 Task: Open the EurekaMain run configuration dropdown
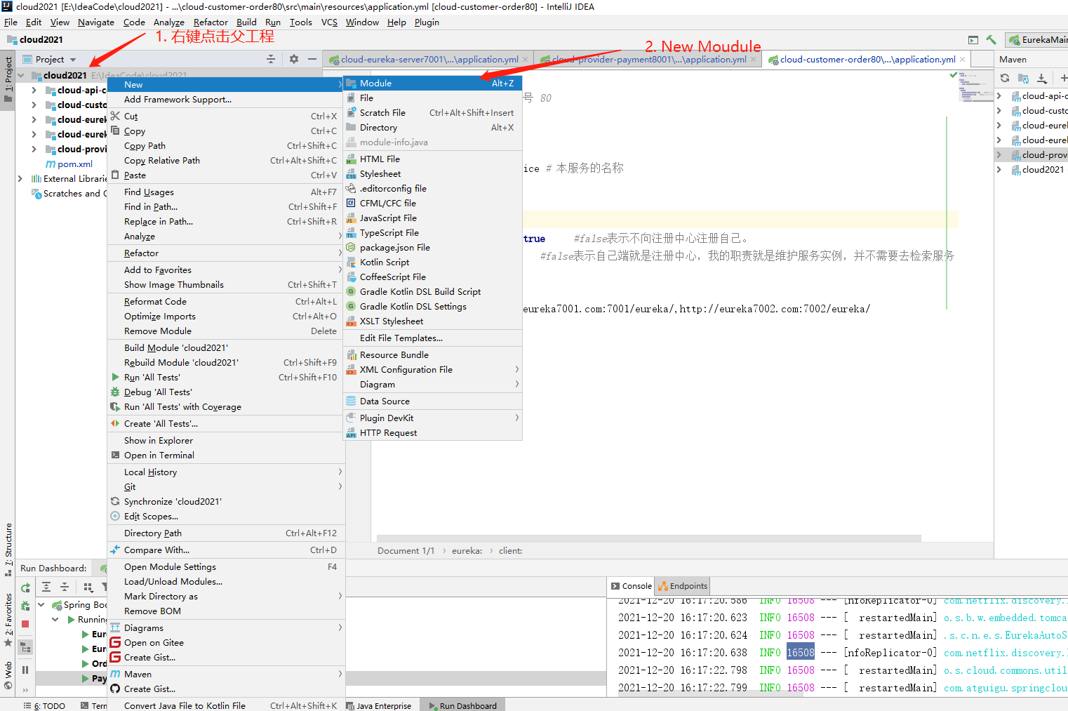point(1037,40)
